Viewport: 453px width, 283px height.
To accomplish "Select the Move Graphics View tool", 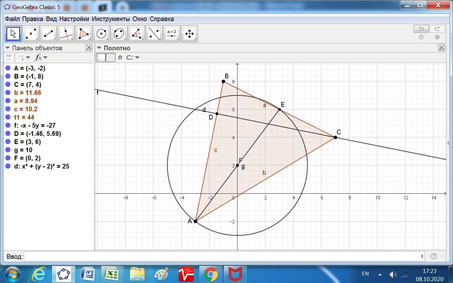I will click(189, 34).
